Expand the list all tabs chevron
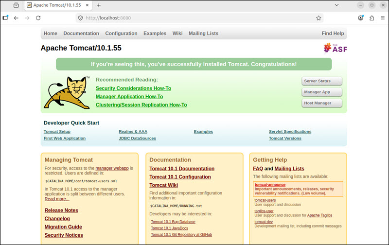Screen dimensions: 389x245 336,5
